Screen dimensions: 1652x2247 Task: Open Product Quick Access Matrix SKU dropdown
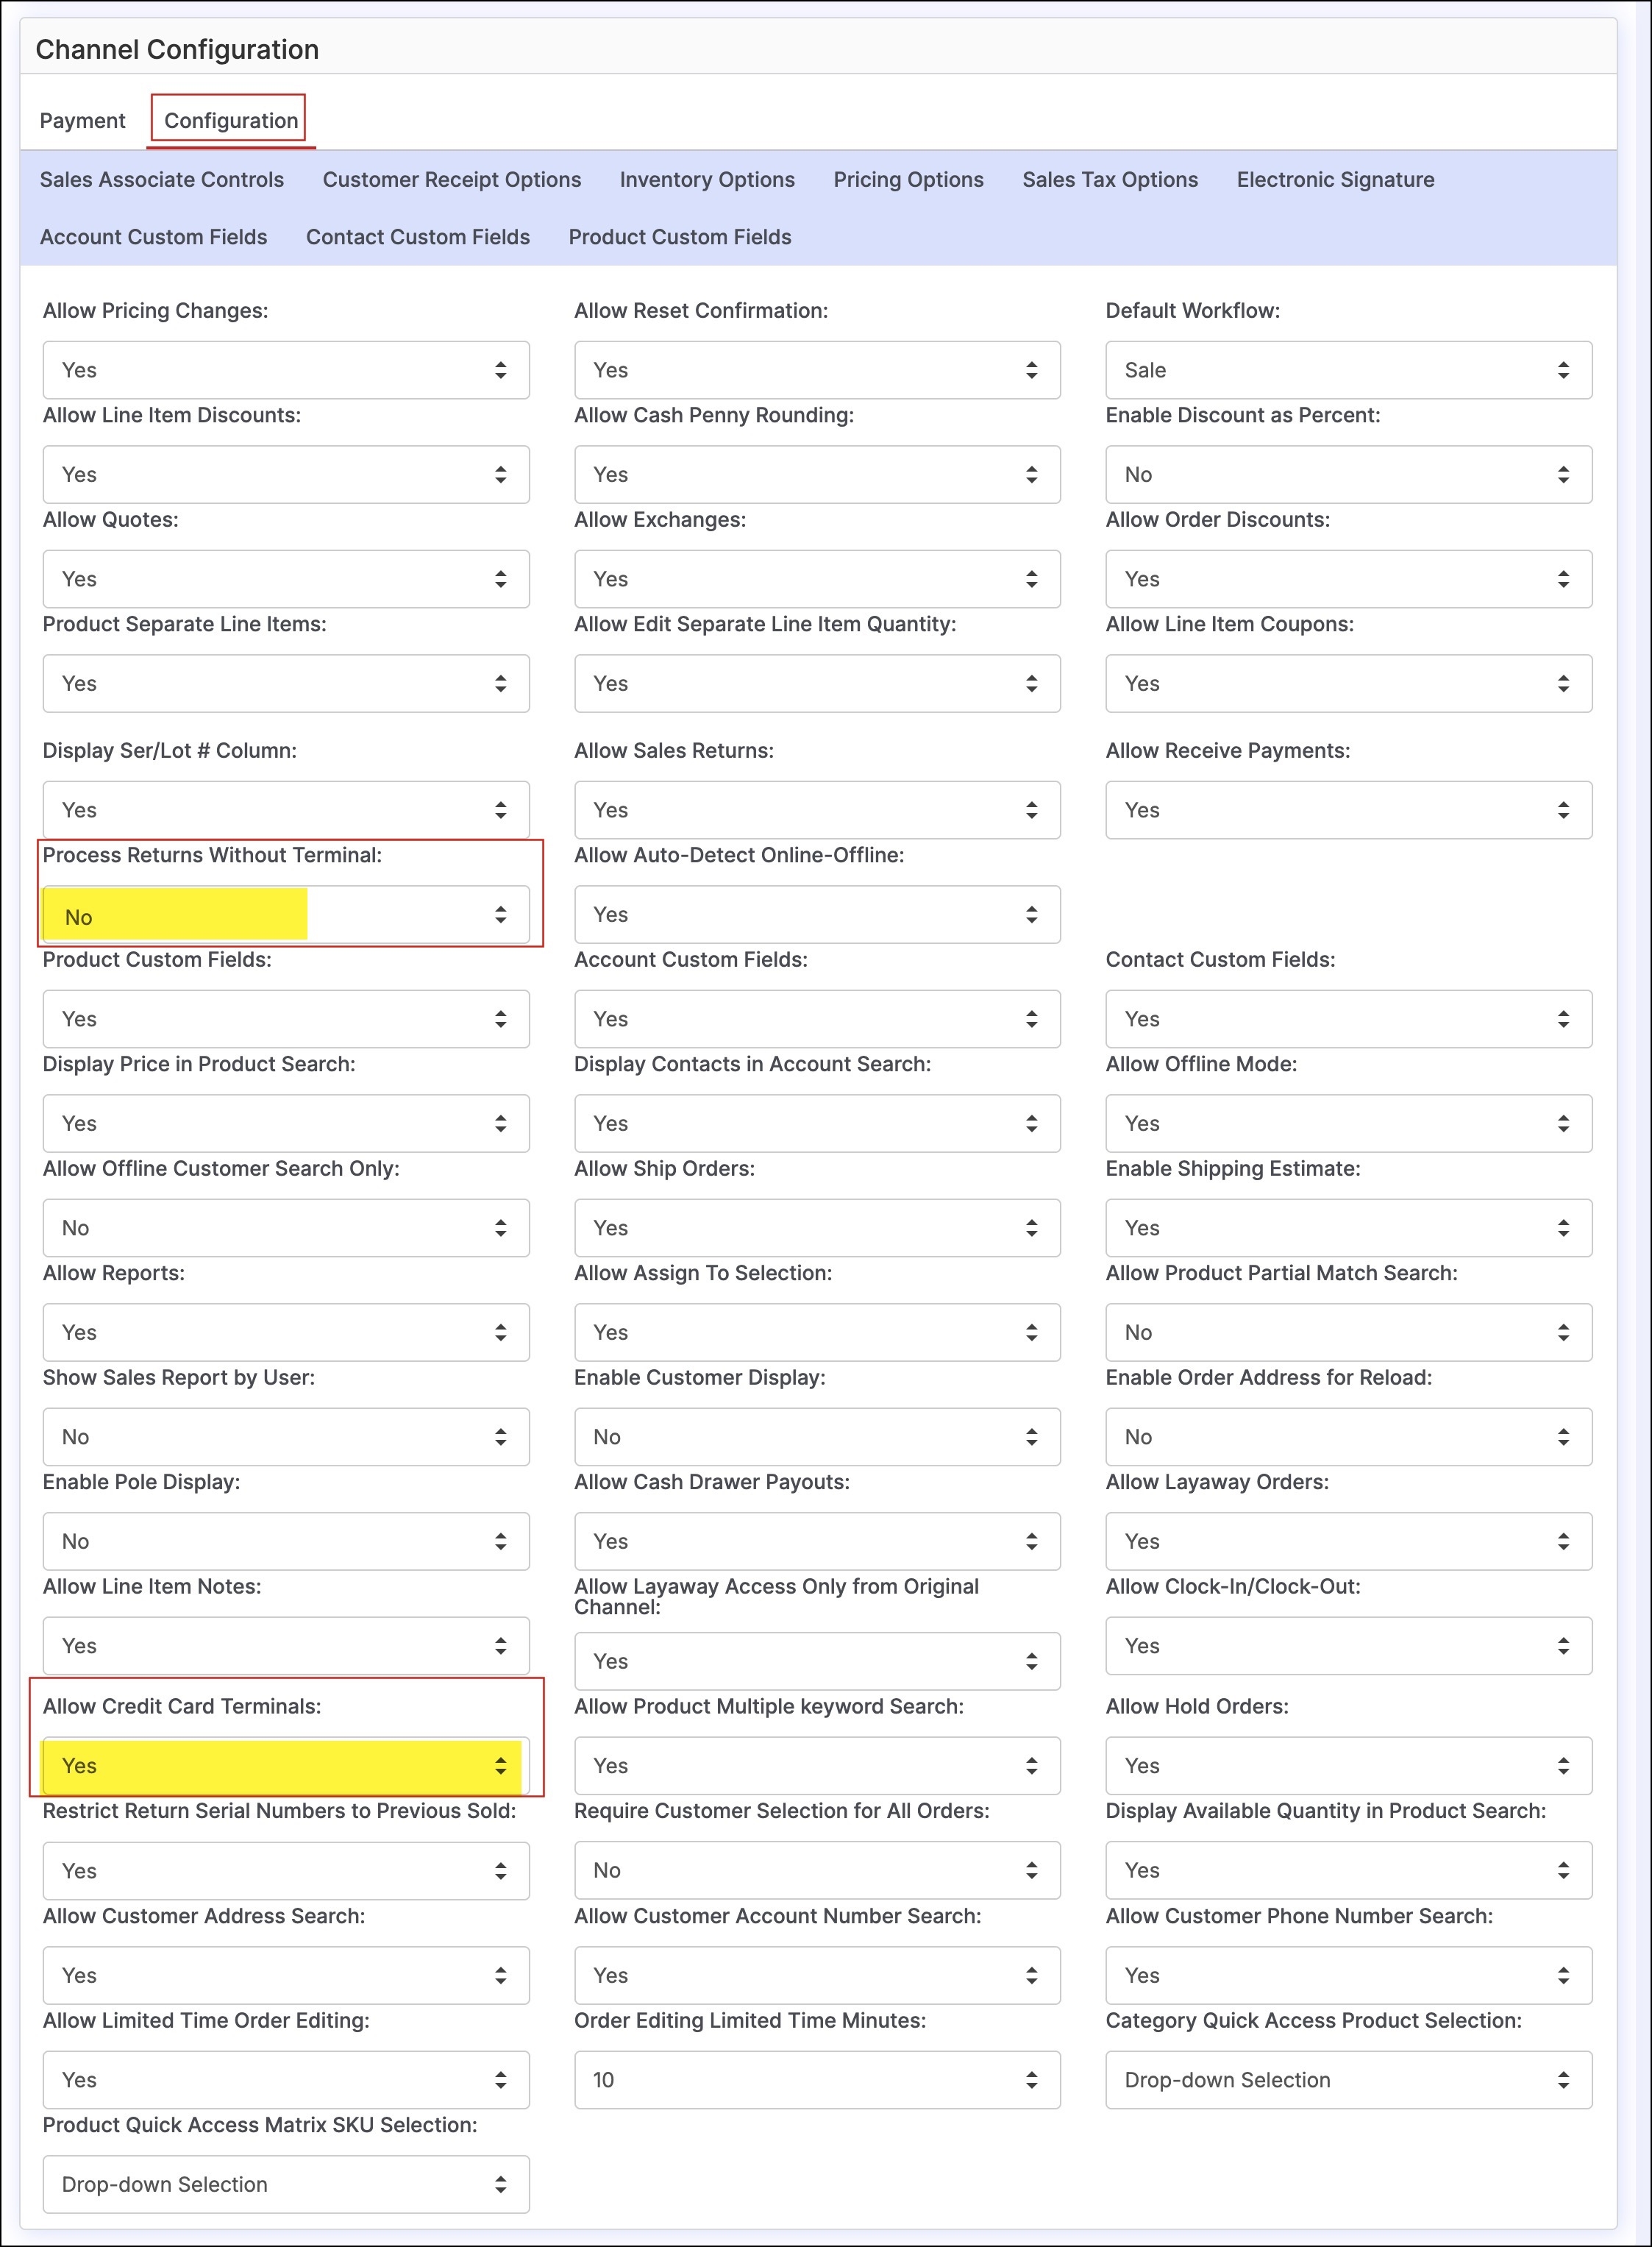pos(285,2184)
